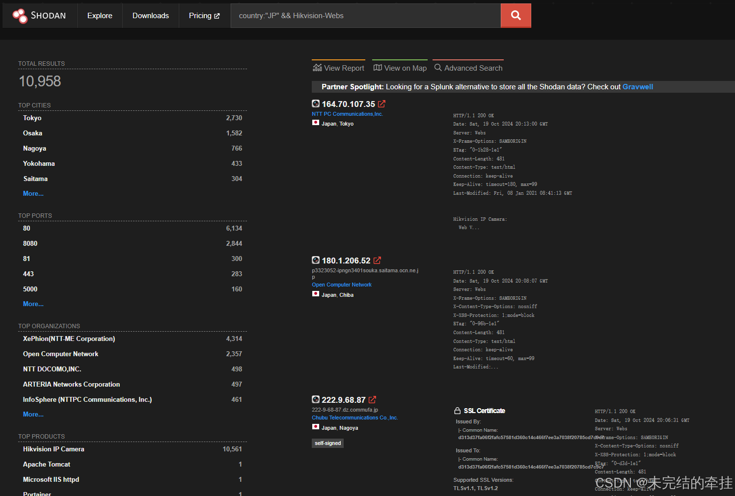Click the self-signed tag
This screenshot has width=735, height=496.
(327, 443)
